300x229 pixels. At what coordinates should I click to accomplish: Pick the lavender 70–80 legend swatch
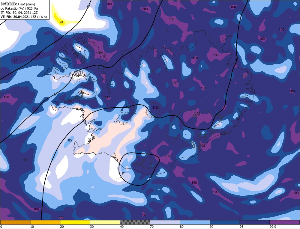click(165, 222)
